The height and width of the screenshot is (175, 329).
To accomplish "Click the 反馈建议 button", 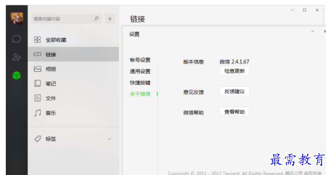I will (x=234, y=91).
